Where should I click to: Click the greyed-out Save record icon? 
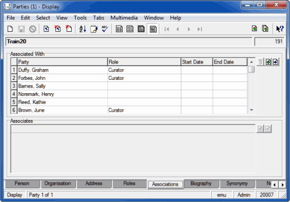21,29
